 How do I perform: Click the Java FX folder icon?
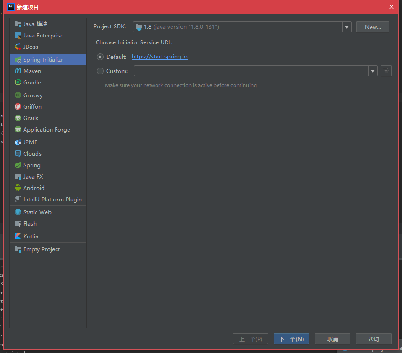18,176
